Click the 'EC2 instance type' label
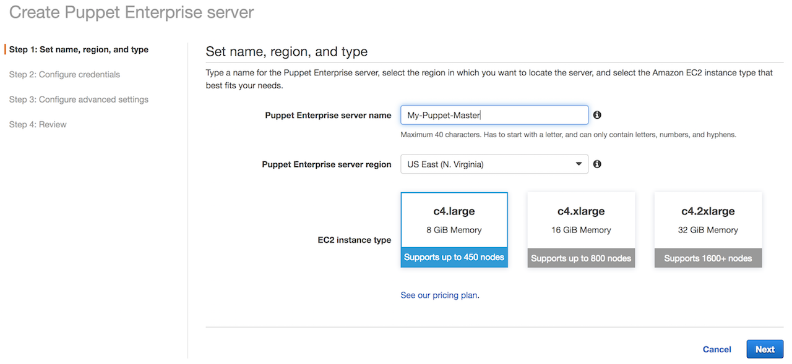The image size is (792, 364). (355, 240)
